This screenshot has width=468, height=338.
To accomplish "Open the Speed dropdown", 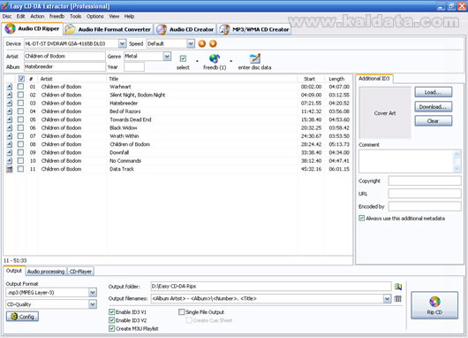I will (191, 43).
